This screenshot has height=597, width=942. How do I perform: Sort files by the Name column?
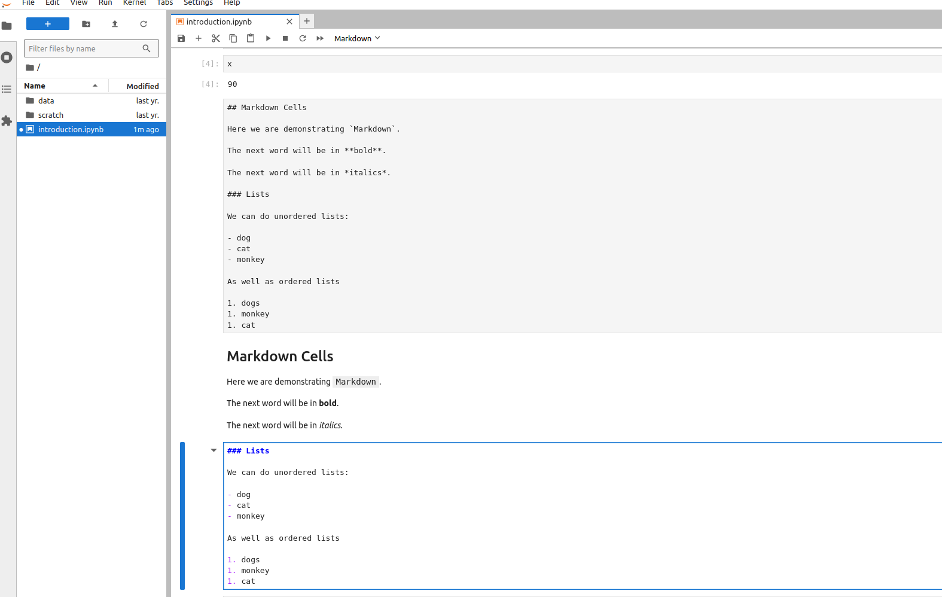pyautogui.click(x=60, y=86)
